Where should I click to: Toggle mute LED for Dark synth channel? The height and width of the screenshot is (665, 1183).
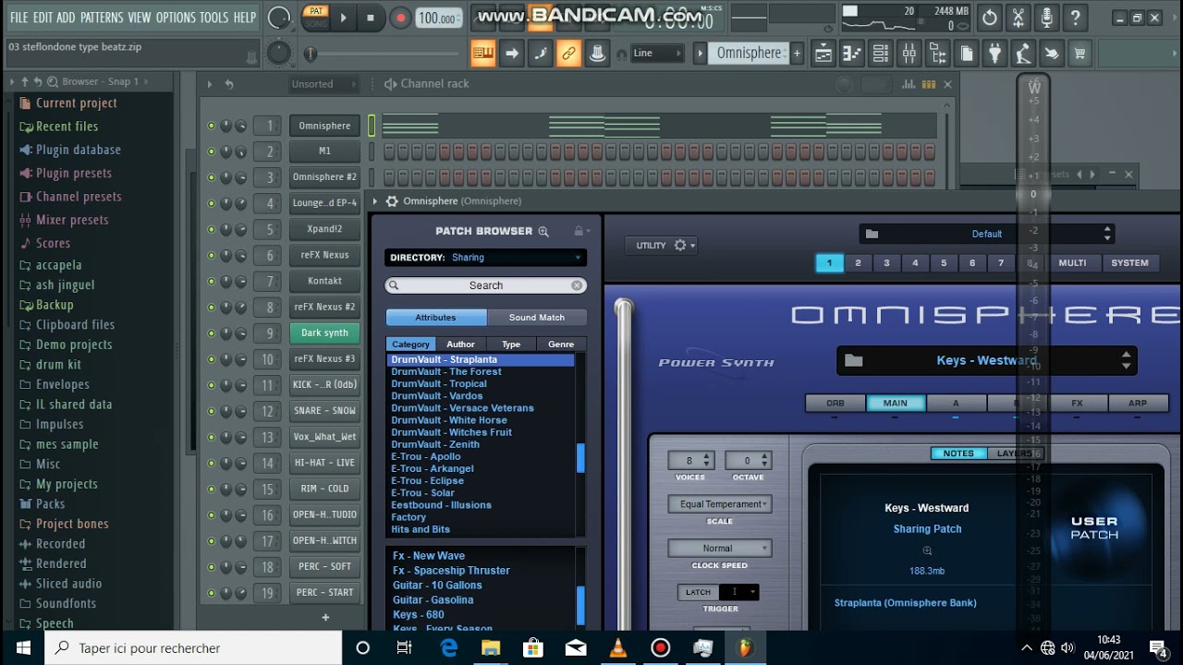pos(212,333)
